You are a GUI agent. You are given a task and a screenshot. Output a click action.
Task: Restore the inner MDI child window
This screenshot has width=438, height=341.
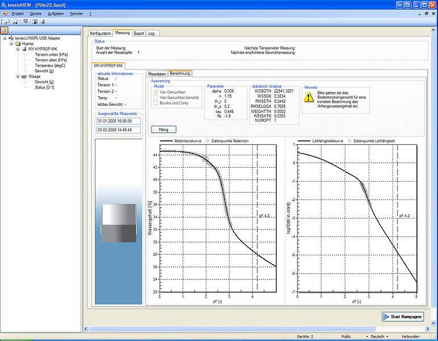tap(427, 14)
